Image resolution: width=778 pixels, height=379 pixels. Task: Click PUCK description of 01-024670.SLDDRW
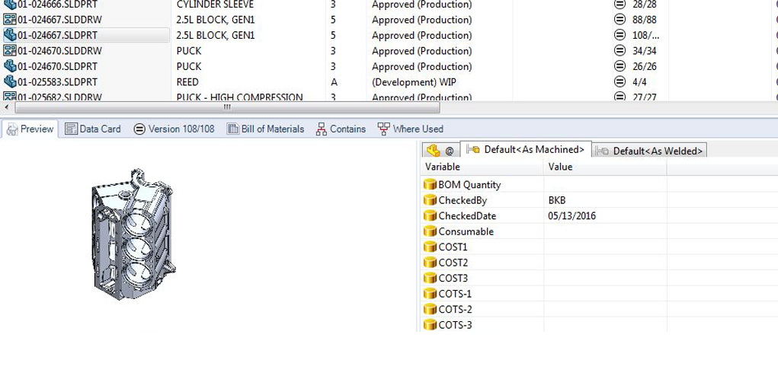[x=189, y=50]
